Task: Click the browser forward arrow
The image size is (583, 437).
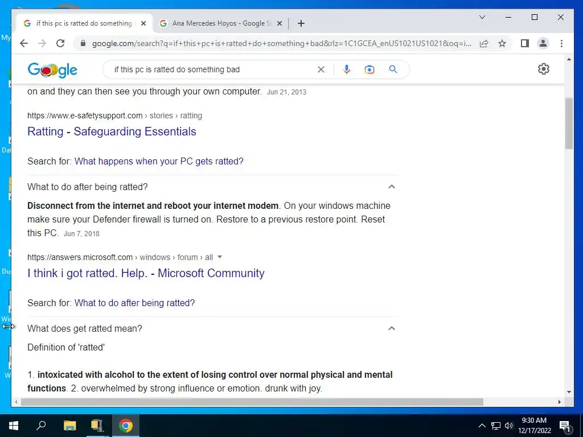Action: (42, 43)
